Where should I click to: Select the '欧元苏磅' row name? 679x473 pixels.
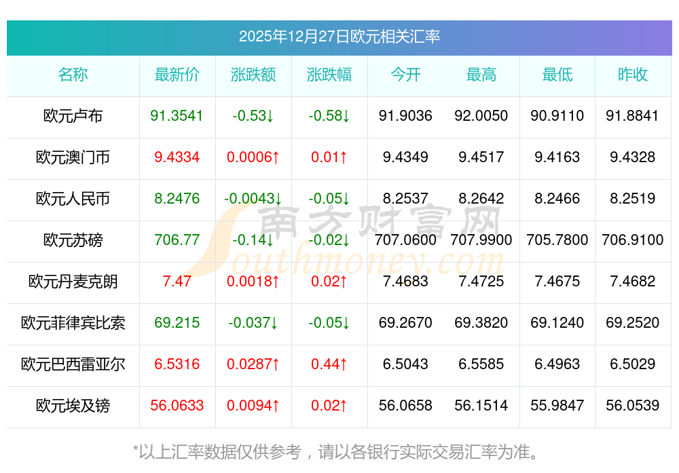pos(73,240)
